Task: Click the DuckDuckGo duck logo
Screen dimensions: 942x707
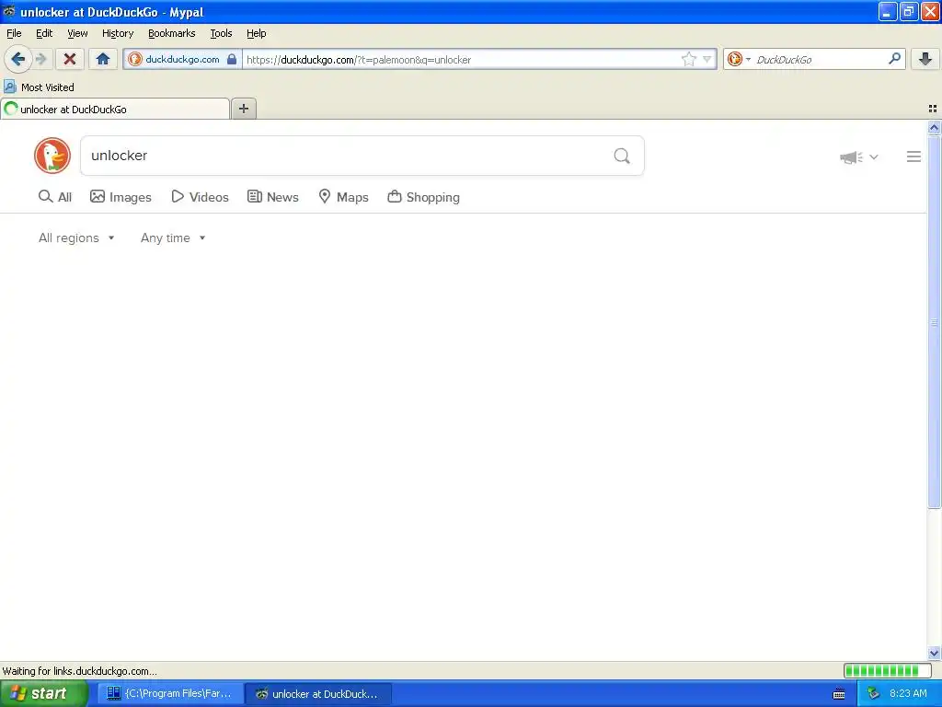Action: point(52,156)
